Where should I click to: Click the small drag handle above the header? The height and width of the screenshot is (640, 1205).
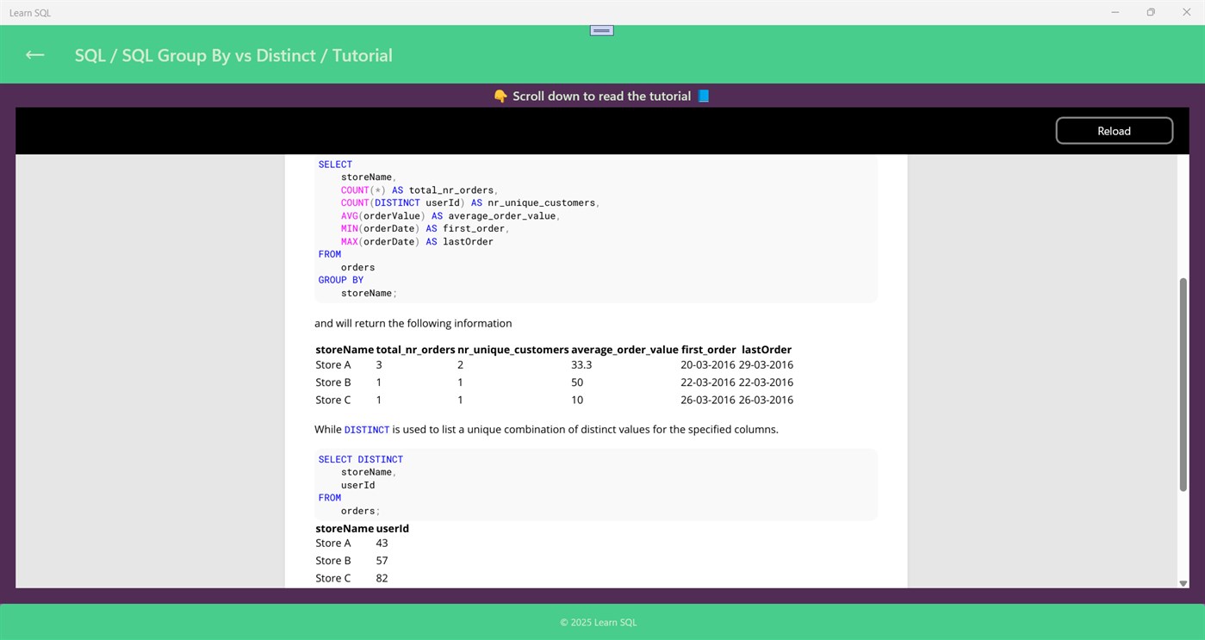(600, 29)
